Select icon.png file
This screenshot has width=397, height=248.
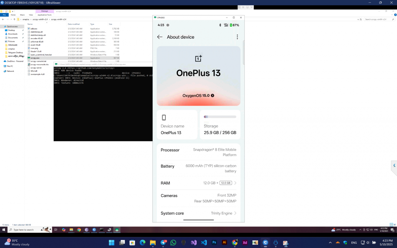(x=34, y=48)
